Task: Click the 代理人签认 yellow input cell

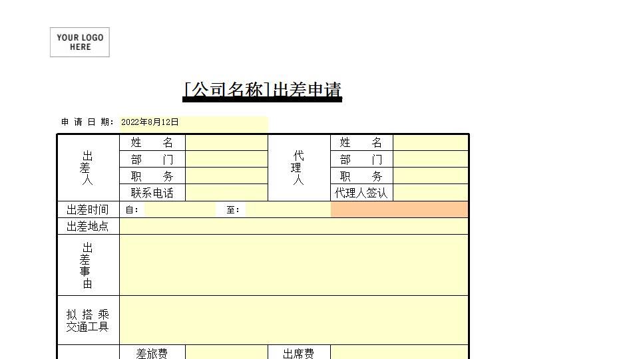Action: [x=431, y=193]
